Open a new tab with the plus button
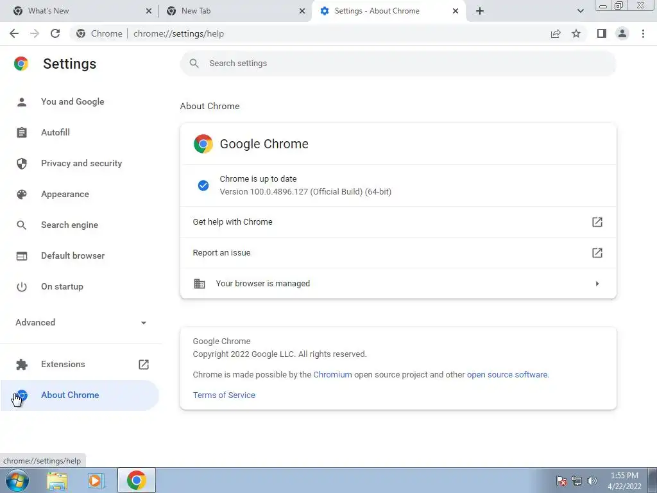 pos(480,11)
